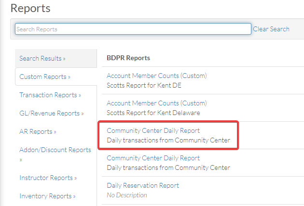The image size is (304, 206).
Task: Expand the chevron beside Inventory Reports
Action: pos(74,196)
